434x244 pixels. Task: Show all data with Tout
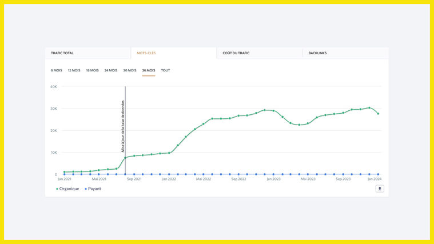[165, 70]
